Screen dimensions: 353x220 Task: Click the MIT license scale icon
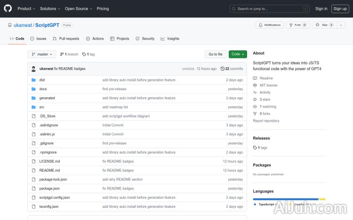tap(255, 86)
